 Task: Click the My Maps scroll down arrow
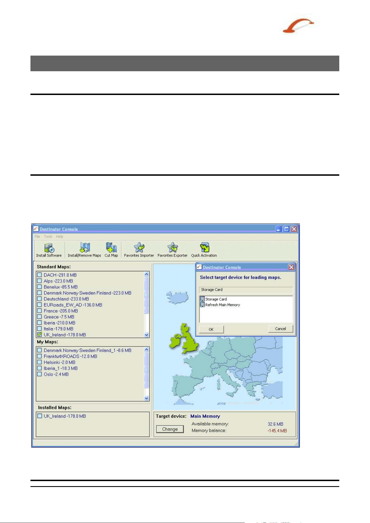[x=146, y=398]
